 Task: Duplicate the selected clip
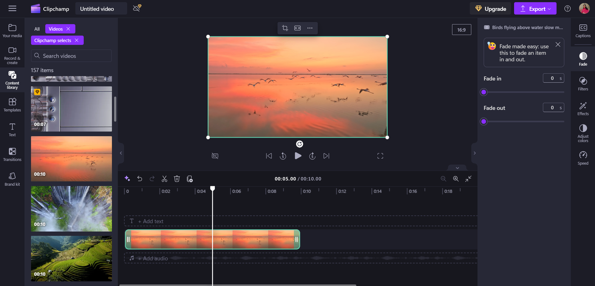click(x=190, y=179)
